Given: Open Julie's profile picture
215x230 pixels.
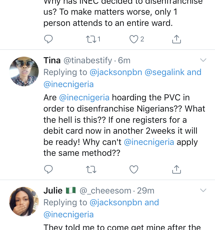Looking at the screenshot, I should coord(24,202).
